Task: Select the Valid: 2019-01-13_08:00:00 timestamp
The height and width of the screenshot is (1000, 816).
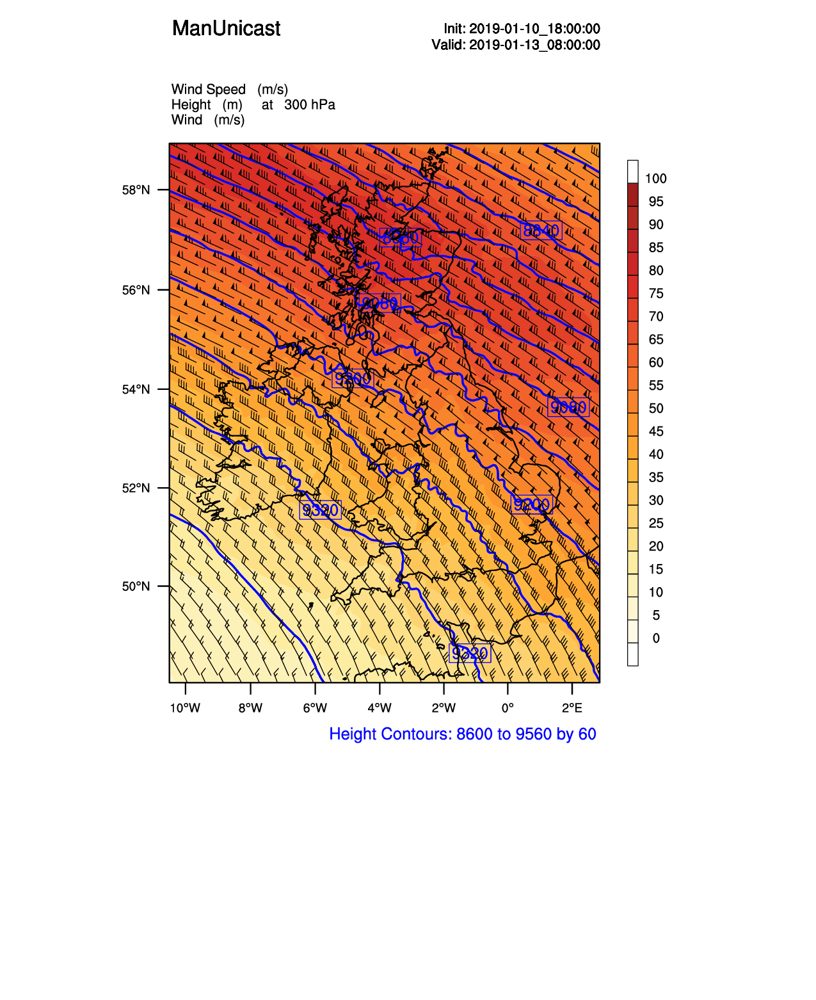Action: [x=516, y=45]
